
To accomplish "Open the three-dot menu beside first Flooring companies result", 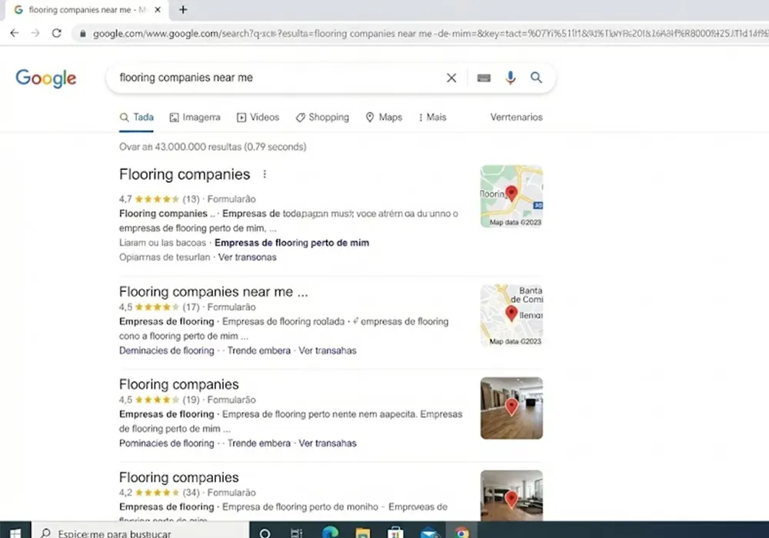I will click(265, 174).
